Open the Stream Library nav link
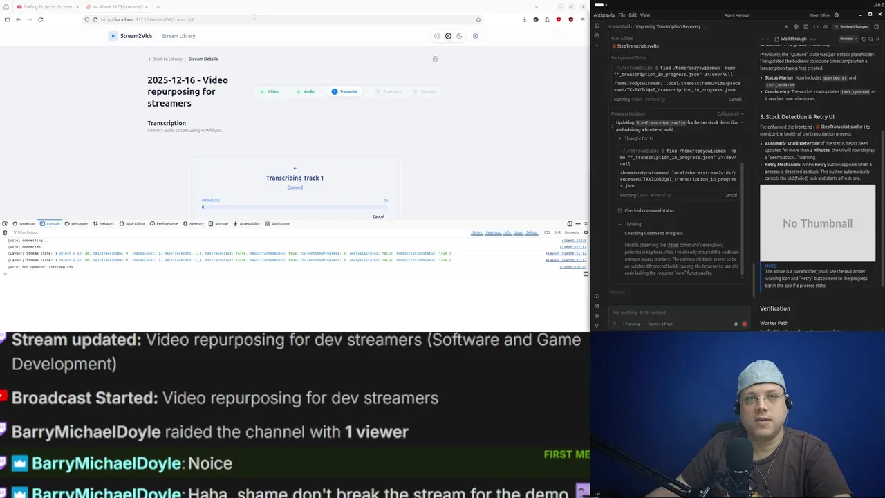Screen dimensions: 885x498 coord(178,36)
